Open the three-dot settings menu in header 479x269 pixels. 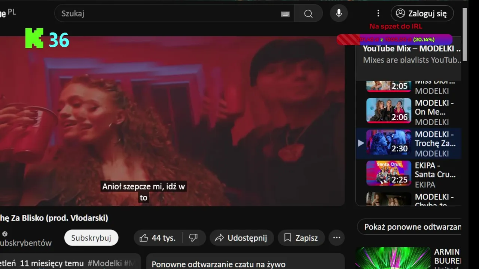click(x=378, y=13)
